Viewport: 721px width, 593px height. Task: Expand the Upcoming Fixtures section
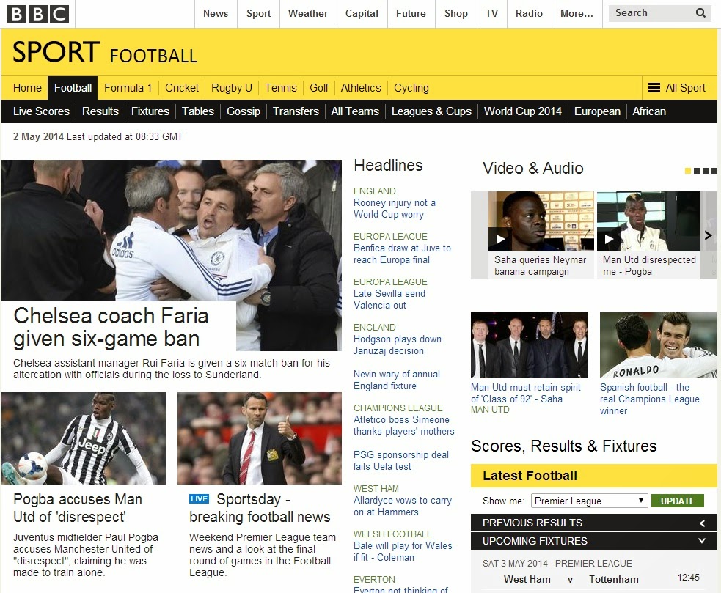[x=593, y=541]
